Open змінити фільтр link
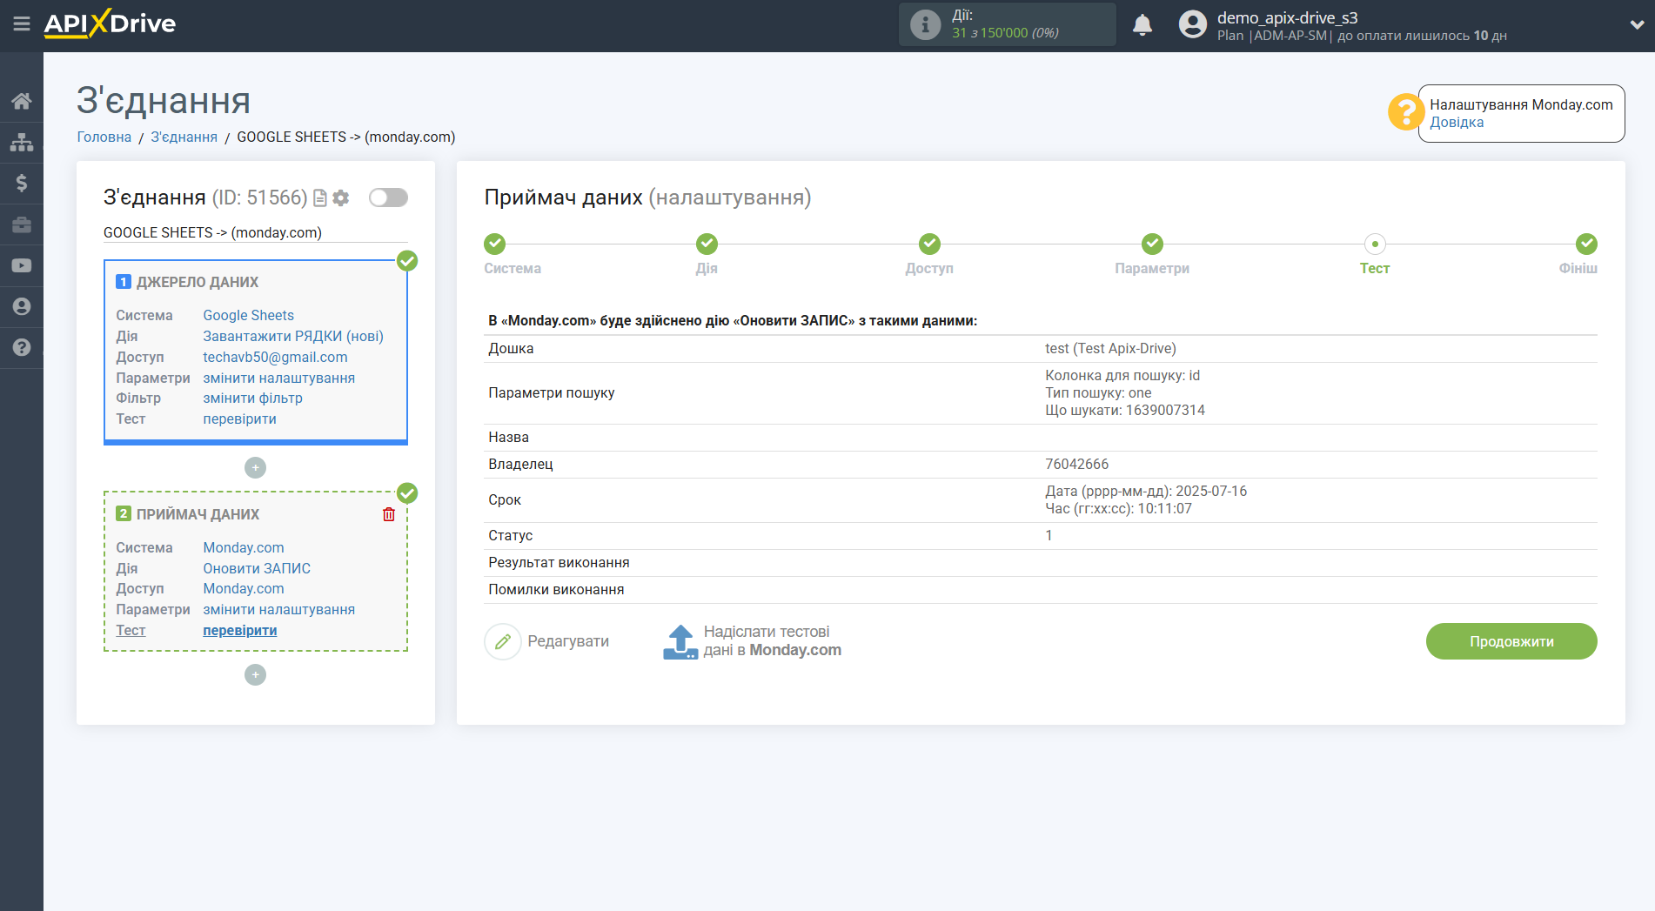Screen dimensions: 1655x911 [252, 398]
